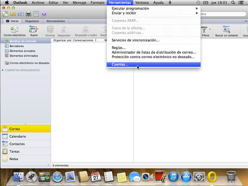Click the search field in the toolbar
248x186 pixels.
223,14
